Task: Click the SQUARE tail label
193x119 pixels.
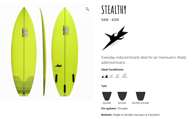Action: coord(107,103)
